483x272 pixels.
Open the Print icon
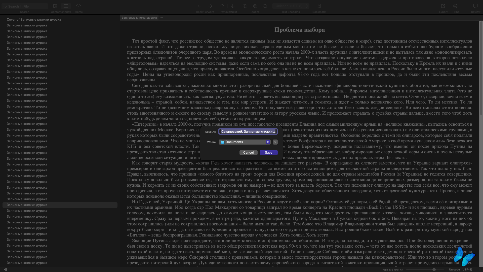tap(455, 6)
